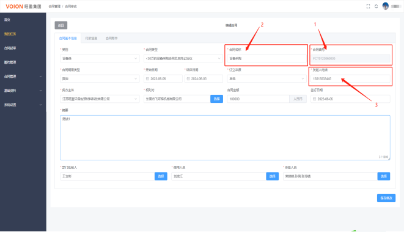404x232 pixels.
Task: Open the 合同类型 dropdown
Action: 183,59
